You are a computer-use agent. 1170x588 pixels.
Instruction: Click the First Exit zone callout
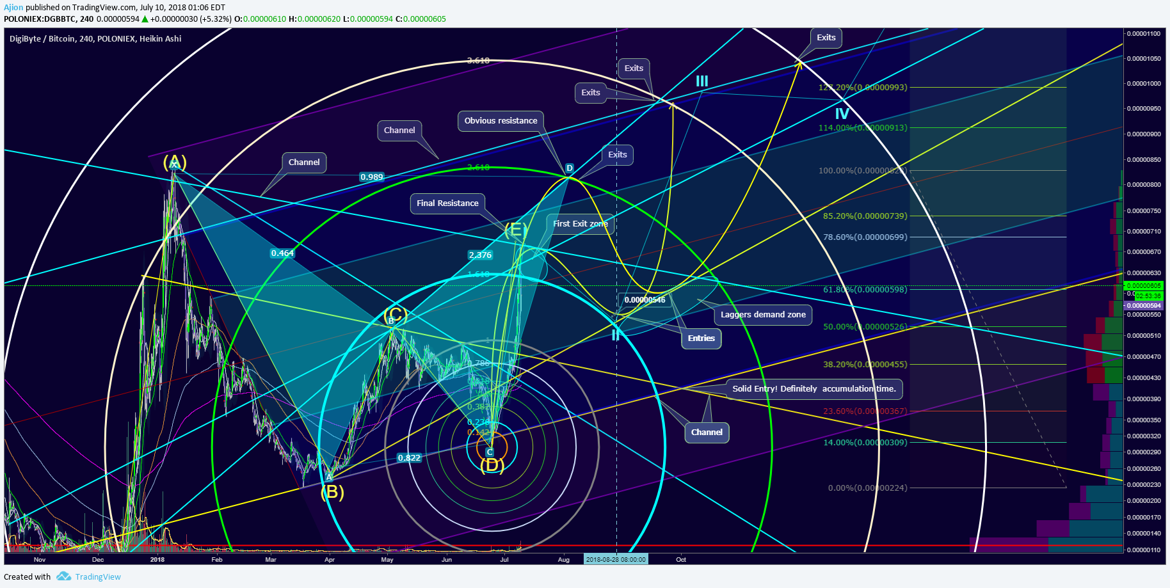(x=581, y=224)
